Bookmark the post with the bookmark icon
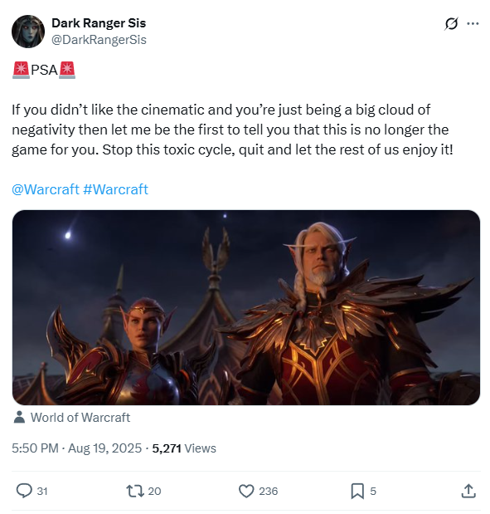The height and width of the screenshot is (514, 490). [357, 491]
